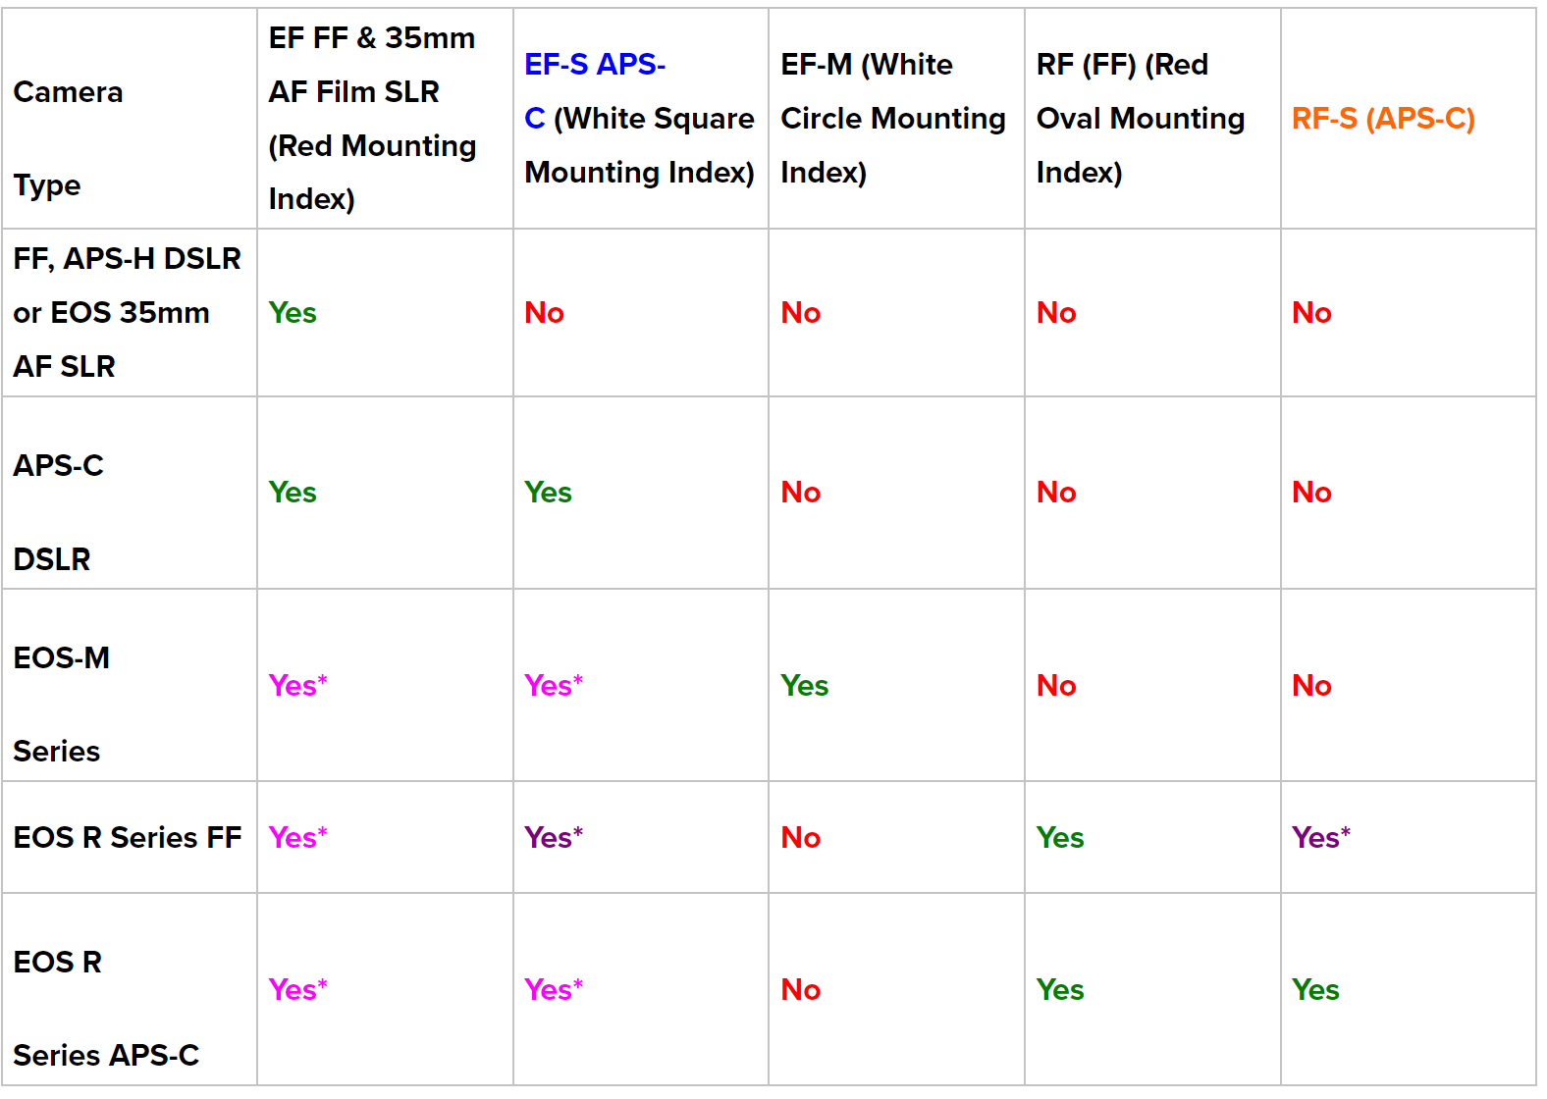1547x1099 pixels.
Task: Click the Camera Type header cell
Action: pos(68,92)
